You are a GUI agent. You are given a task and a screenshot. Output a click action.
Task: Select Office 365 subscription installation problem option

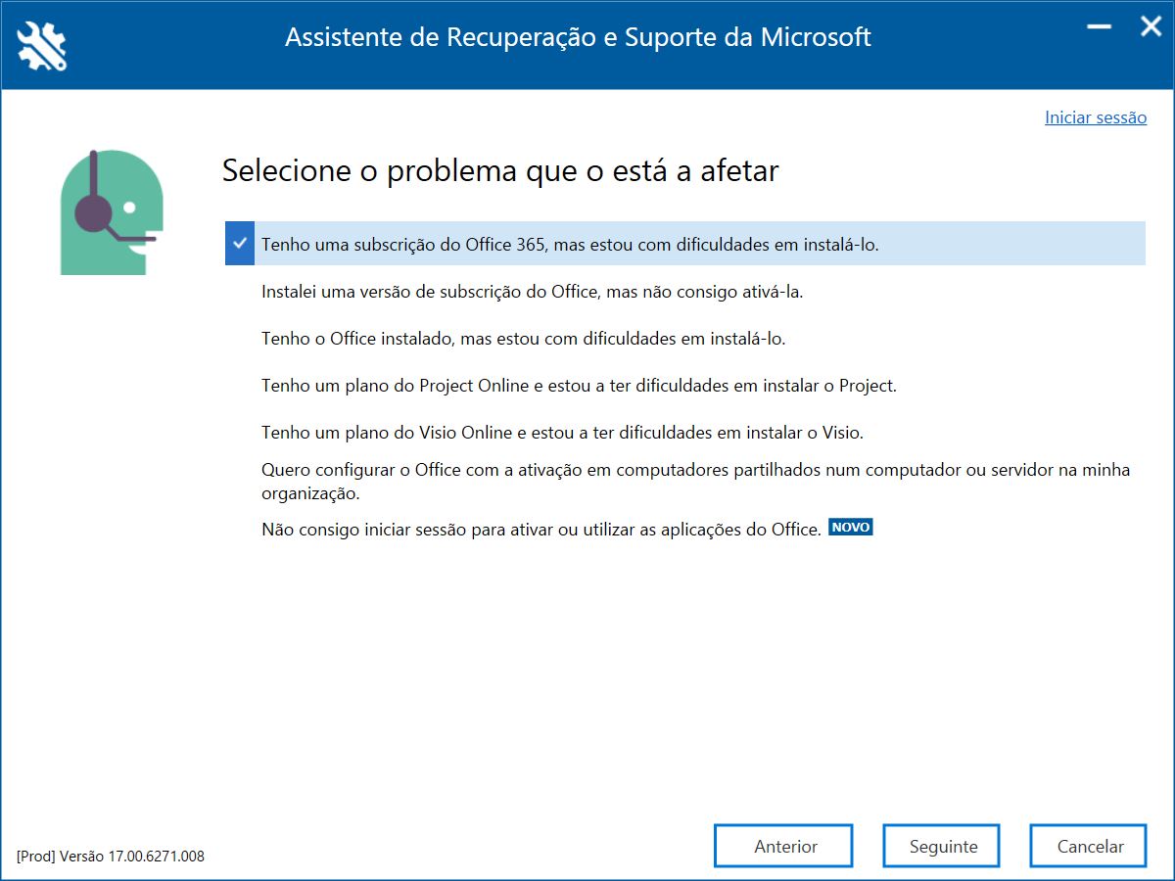pyautogui.click(x=685, y=244)
